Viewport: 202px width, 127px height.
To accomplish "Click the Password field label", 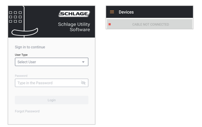I will pos(21,76).
